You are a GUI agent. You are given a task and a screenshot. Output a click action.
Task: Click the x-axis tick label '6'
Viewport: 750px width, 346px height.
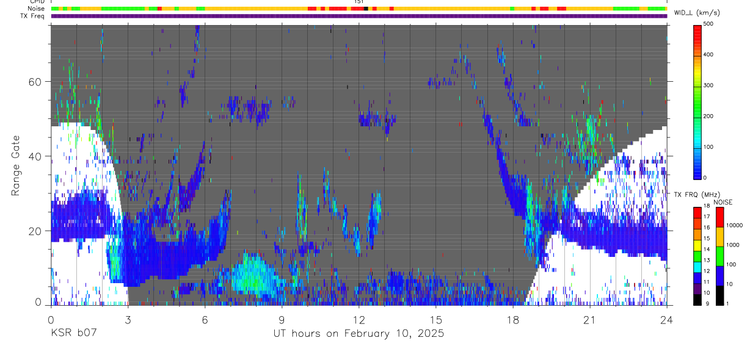(205, 320)
